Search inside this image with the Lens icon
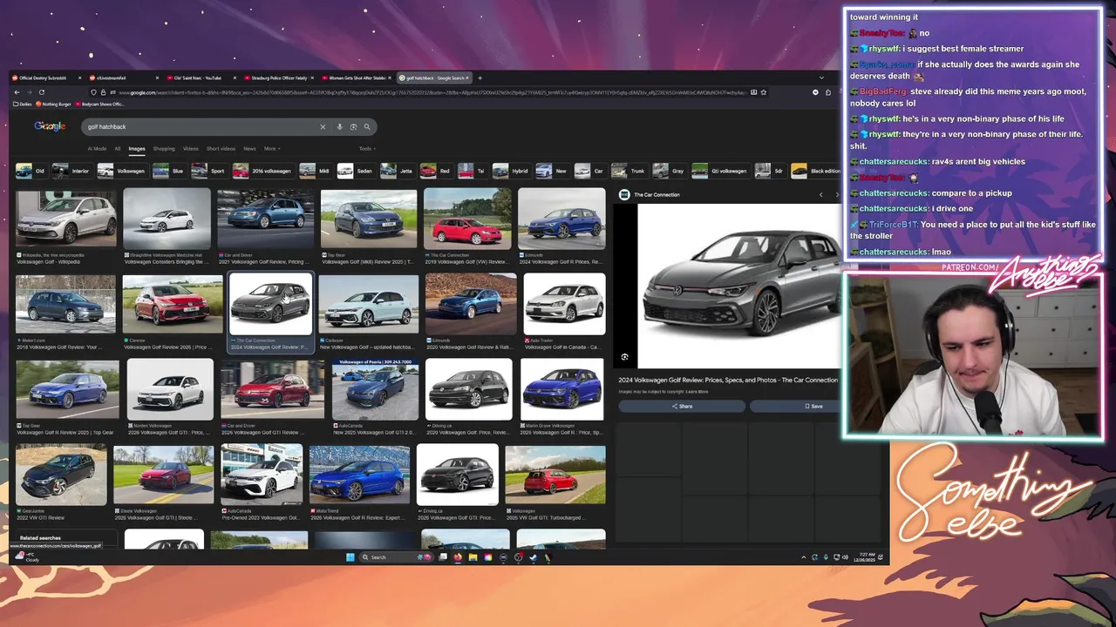The height and width of the screenshot is (627, 1116). 625,357
